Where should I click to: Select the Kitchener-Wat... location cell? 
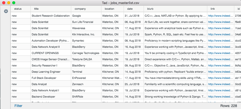coord(112,78)
